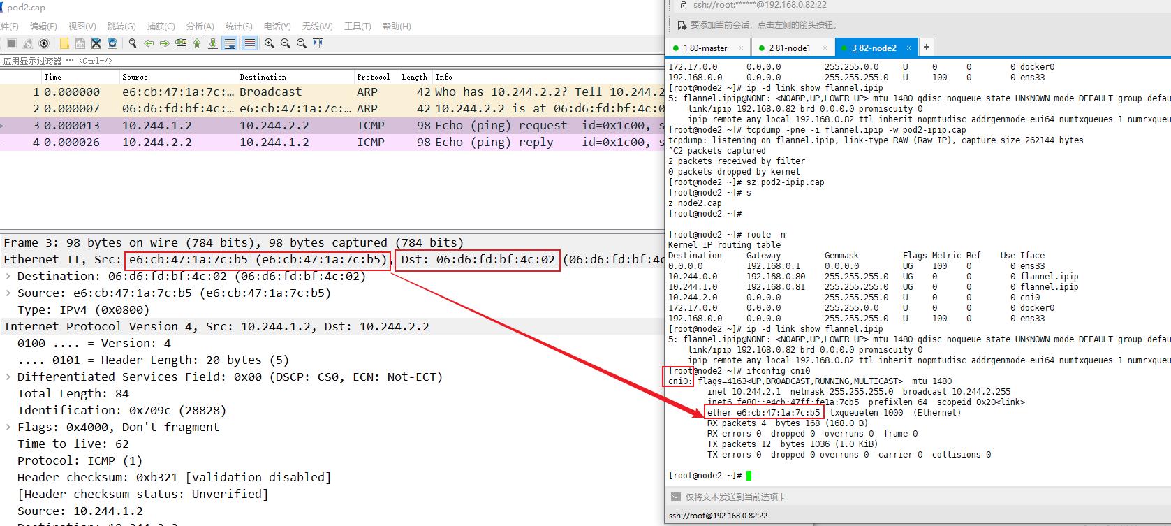Click the add-session arrow icon in Xshell
Screen dimensions: 1171x526
(x=682, y=25)
